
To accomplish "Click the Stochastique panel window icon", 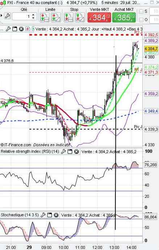I will click(x=50, y=215).
